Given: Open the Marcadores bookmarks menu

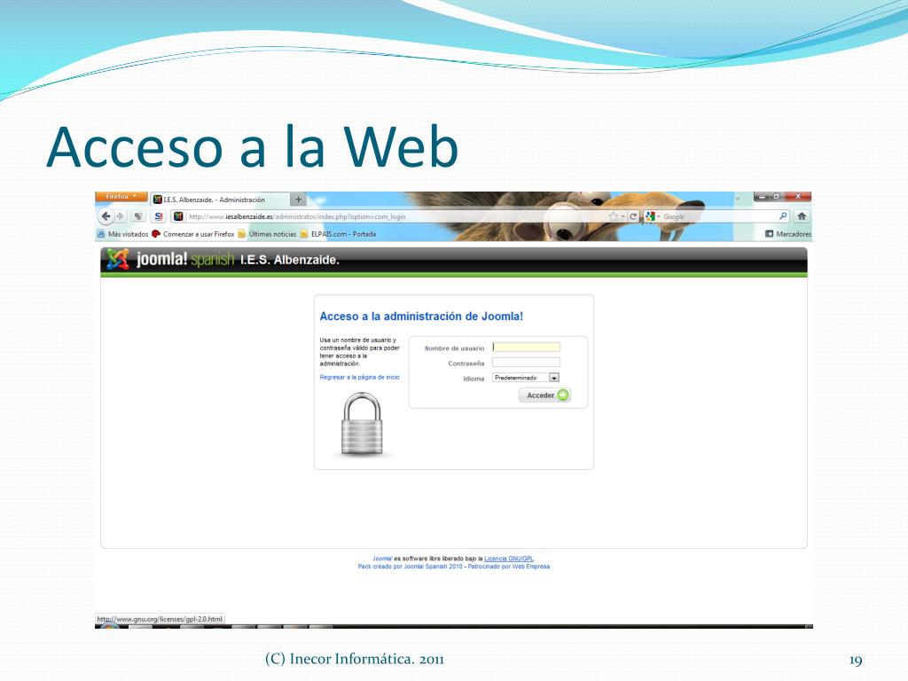Looking at the screenshot, I should coord(788,234).
